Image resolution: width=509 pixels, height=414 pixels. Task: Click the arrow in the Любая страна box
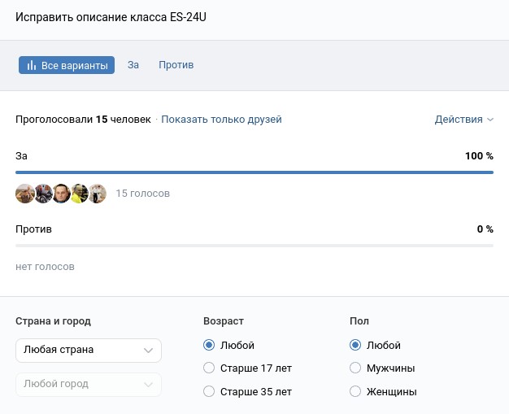click(147, 351)
